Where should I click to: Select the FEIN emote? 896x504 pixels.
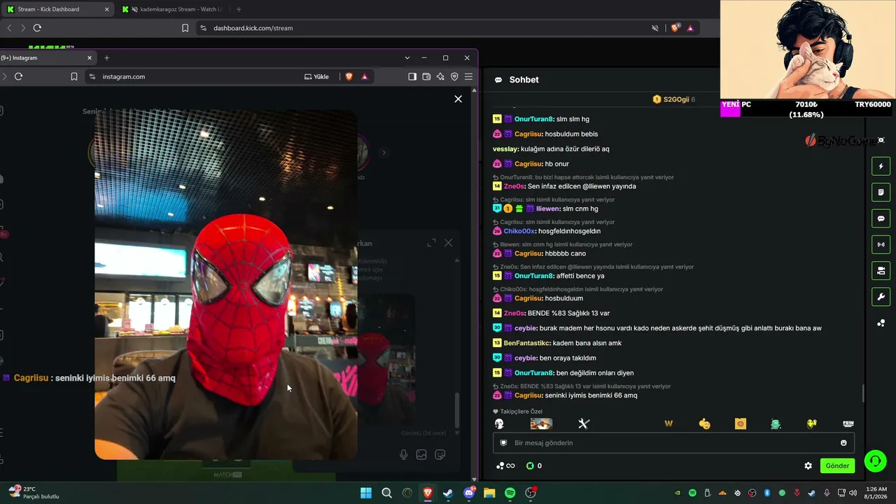tap(848, 423)
